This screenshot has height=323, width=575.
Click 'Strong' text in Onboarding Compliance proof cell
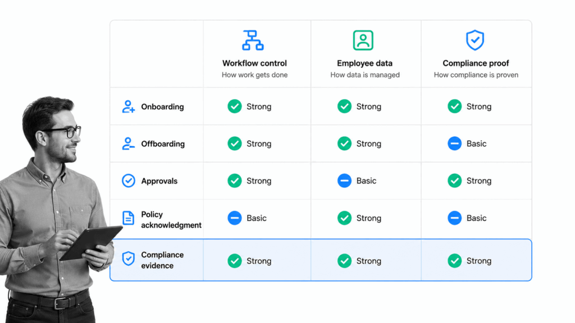point(479,107)
